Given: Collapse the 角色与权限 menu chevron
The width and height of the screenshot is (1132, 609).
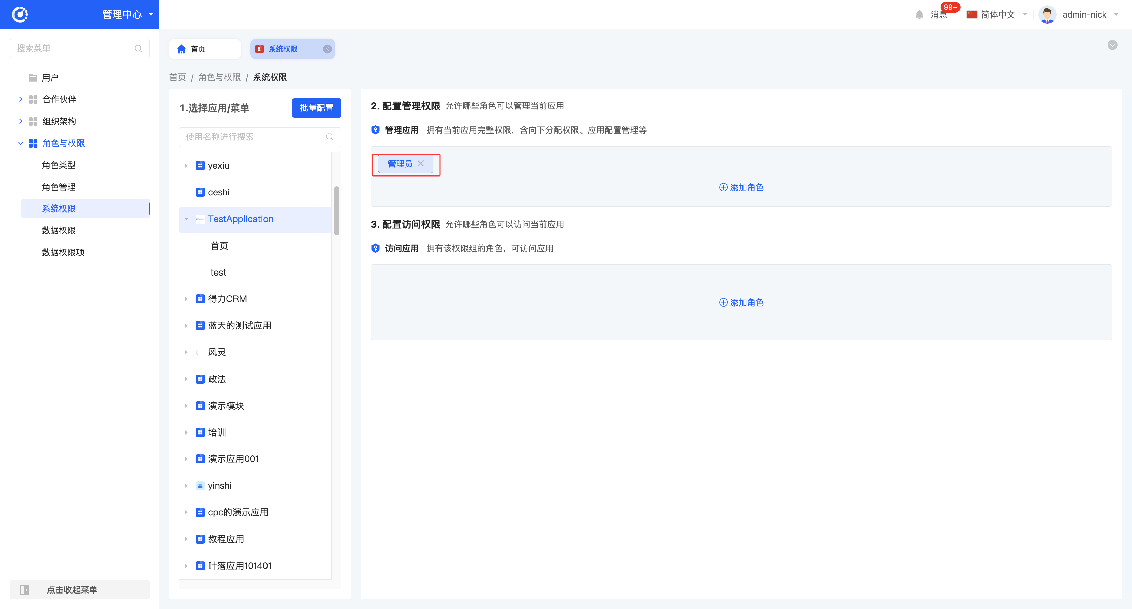Looking at the screenshot, I should click(x=21, y=143).
